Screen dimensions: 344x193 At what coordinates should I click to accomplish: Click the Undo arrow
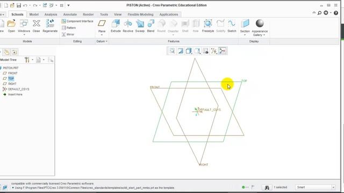coord(25,5)
